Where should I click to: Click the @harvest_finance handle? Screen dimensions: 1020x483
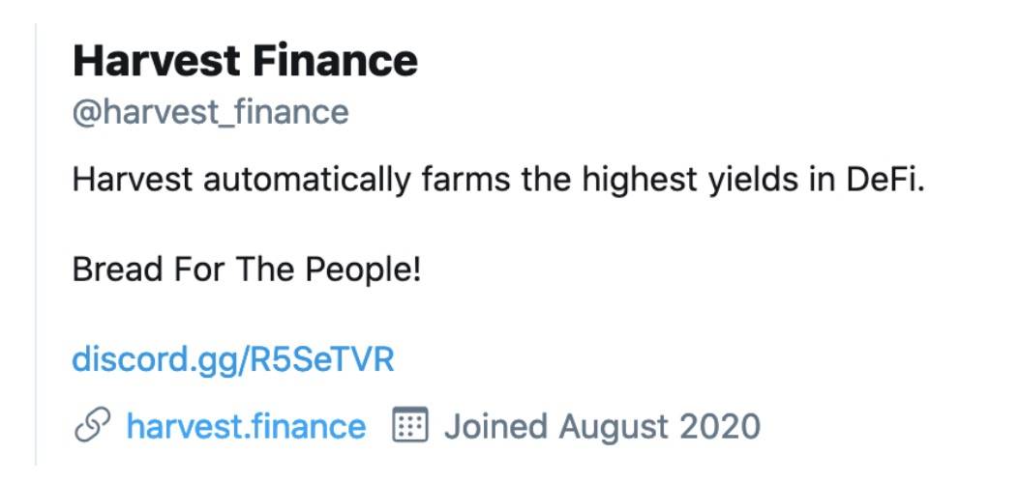coord(211,112)
